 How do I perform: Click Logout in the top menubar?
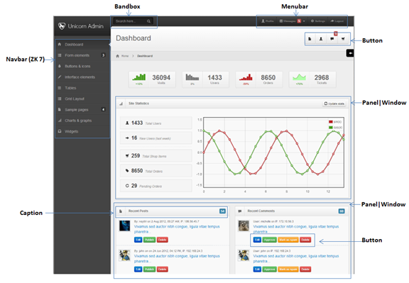337,21
